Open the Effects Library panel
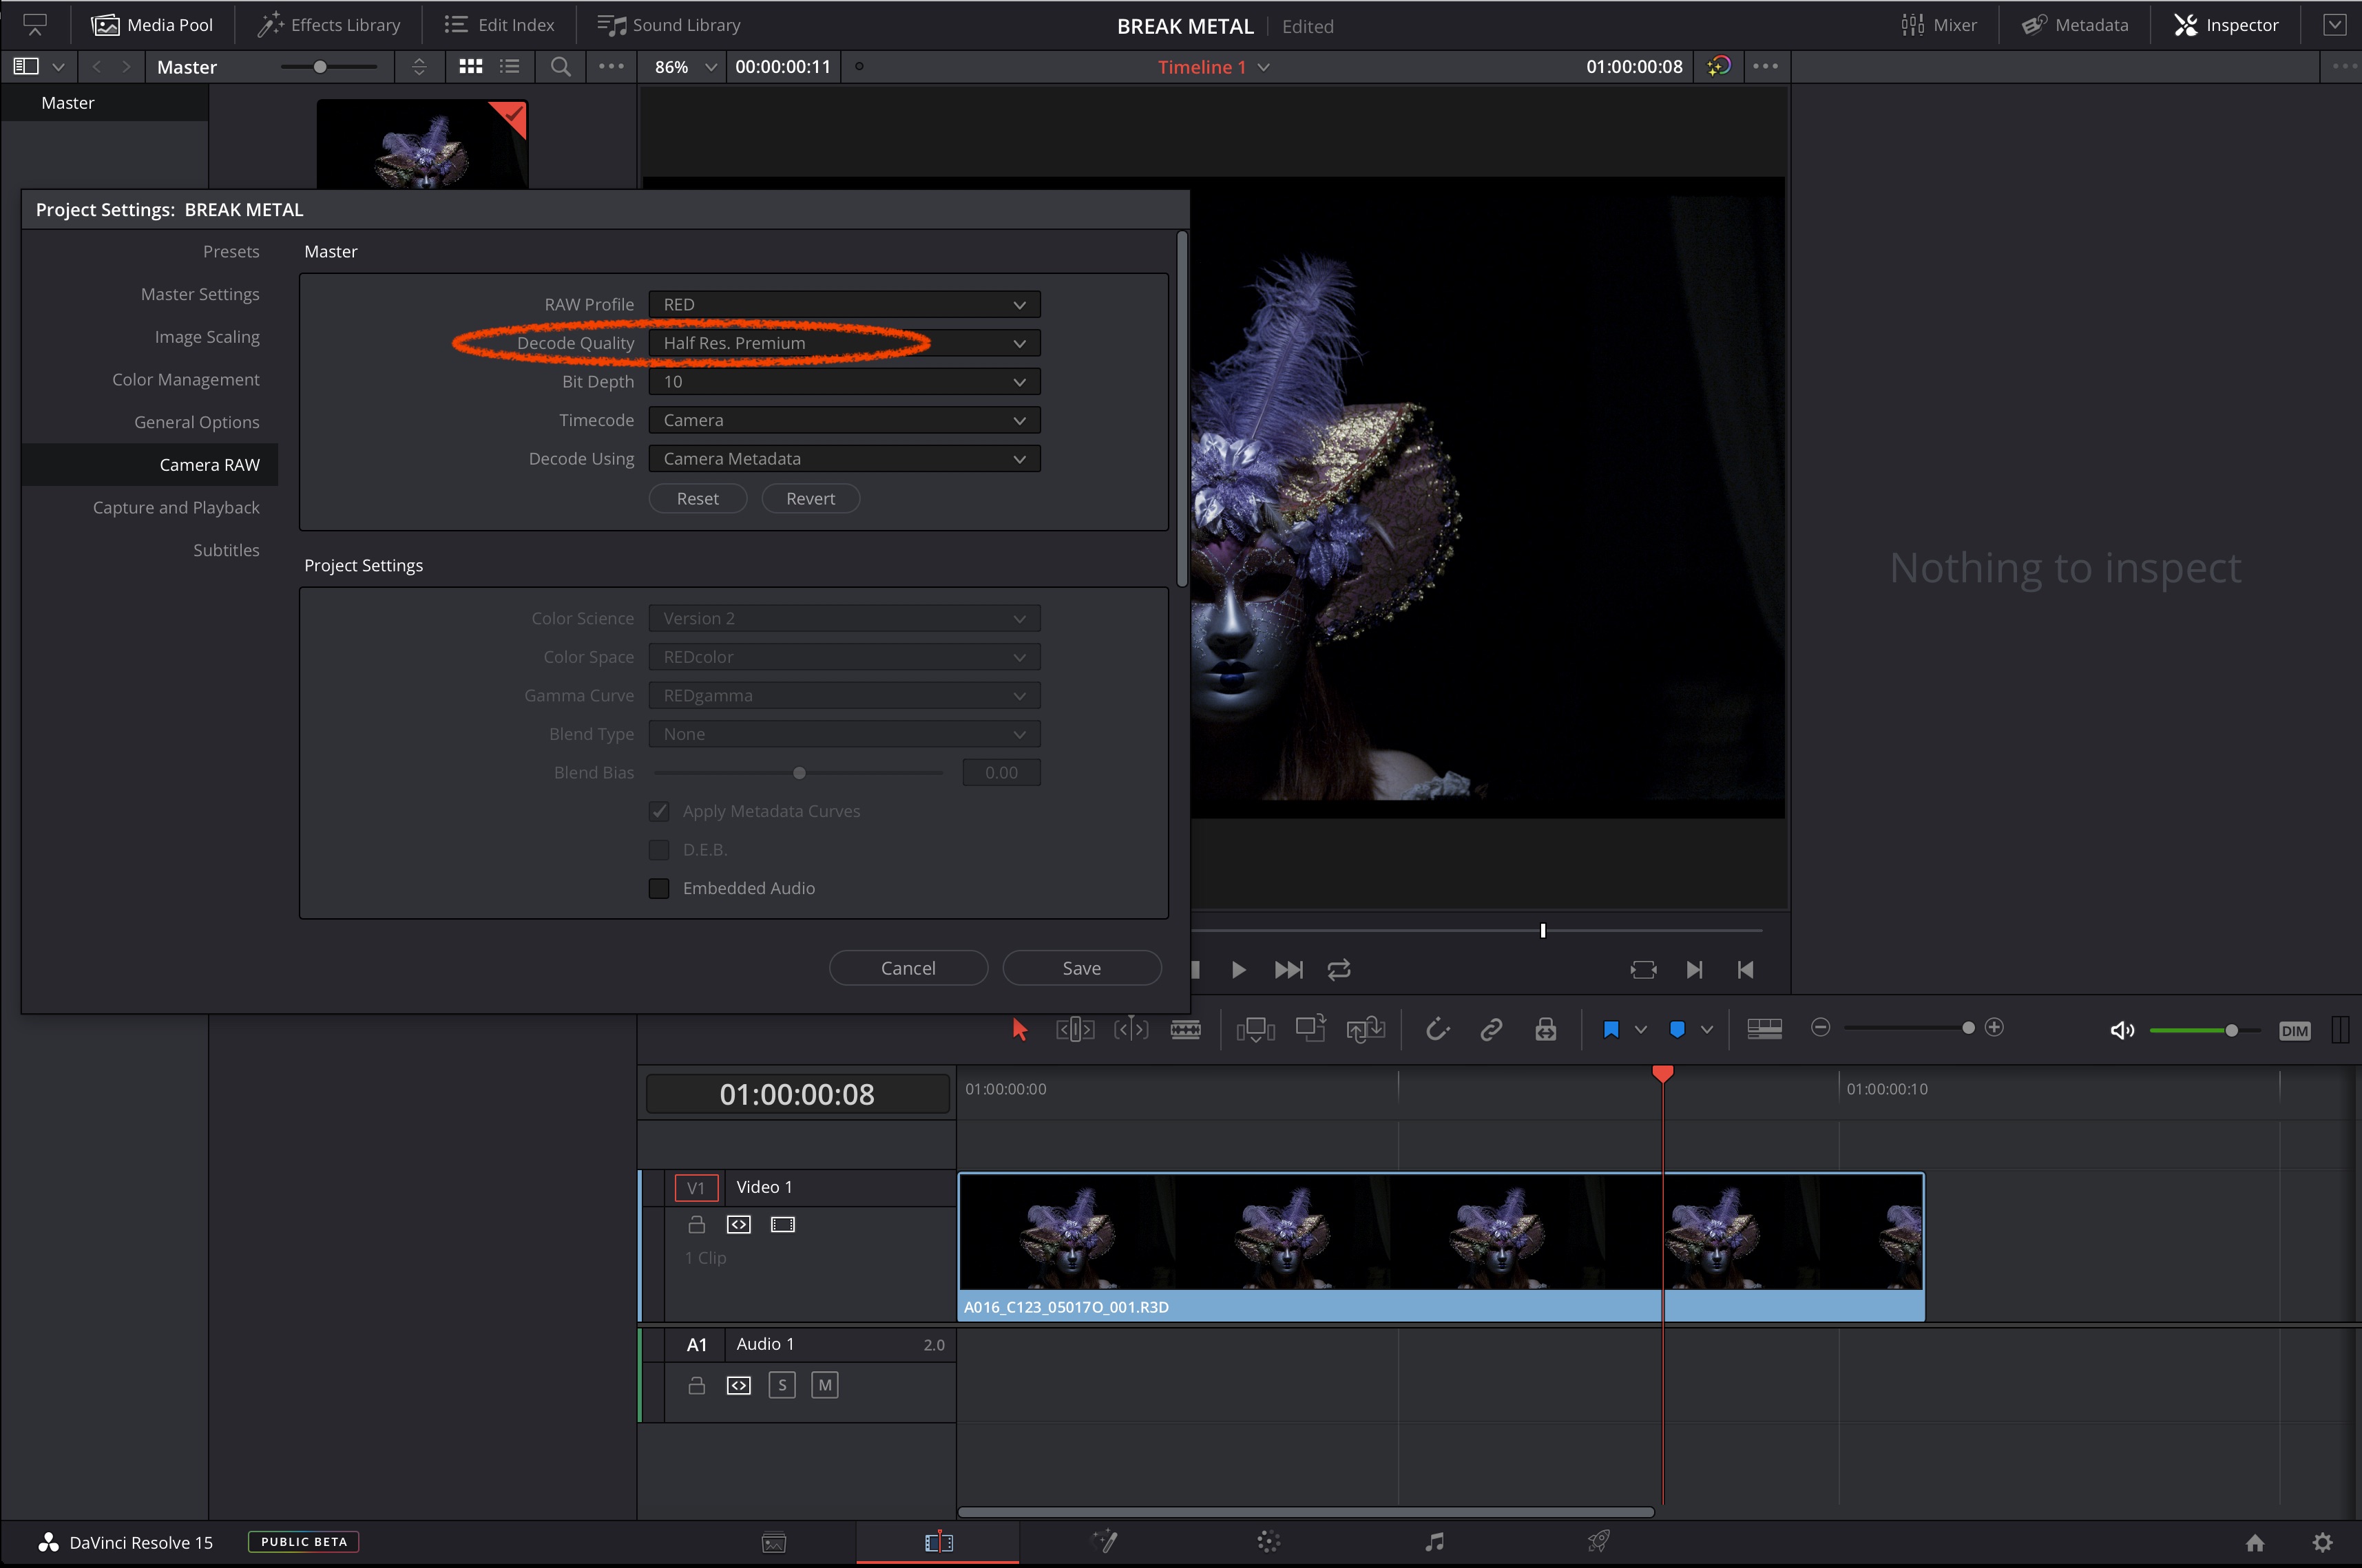The height and width of the screenshot is (1568, 2362). pyautogui.click(x=329, y=25)
